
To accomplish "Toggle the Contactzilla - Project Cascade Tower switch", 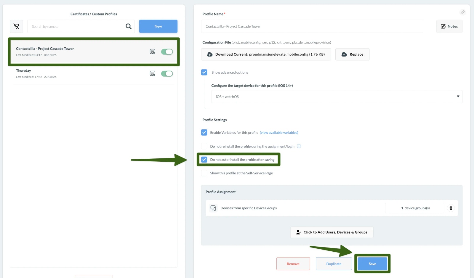I will (167, 52).
